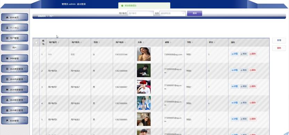
Task: Check the checkbox for row 用户账号7
Action: tap(35, 87)
